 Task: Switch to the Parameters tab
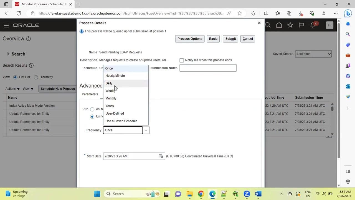90,94
